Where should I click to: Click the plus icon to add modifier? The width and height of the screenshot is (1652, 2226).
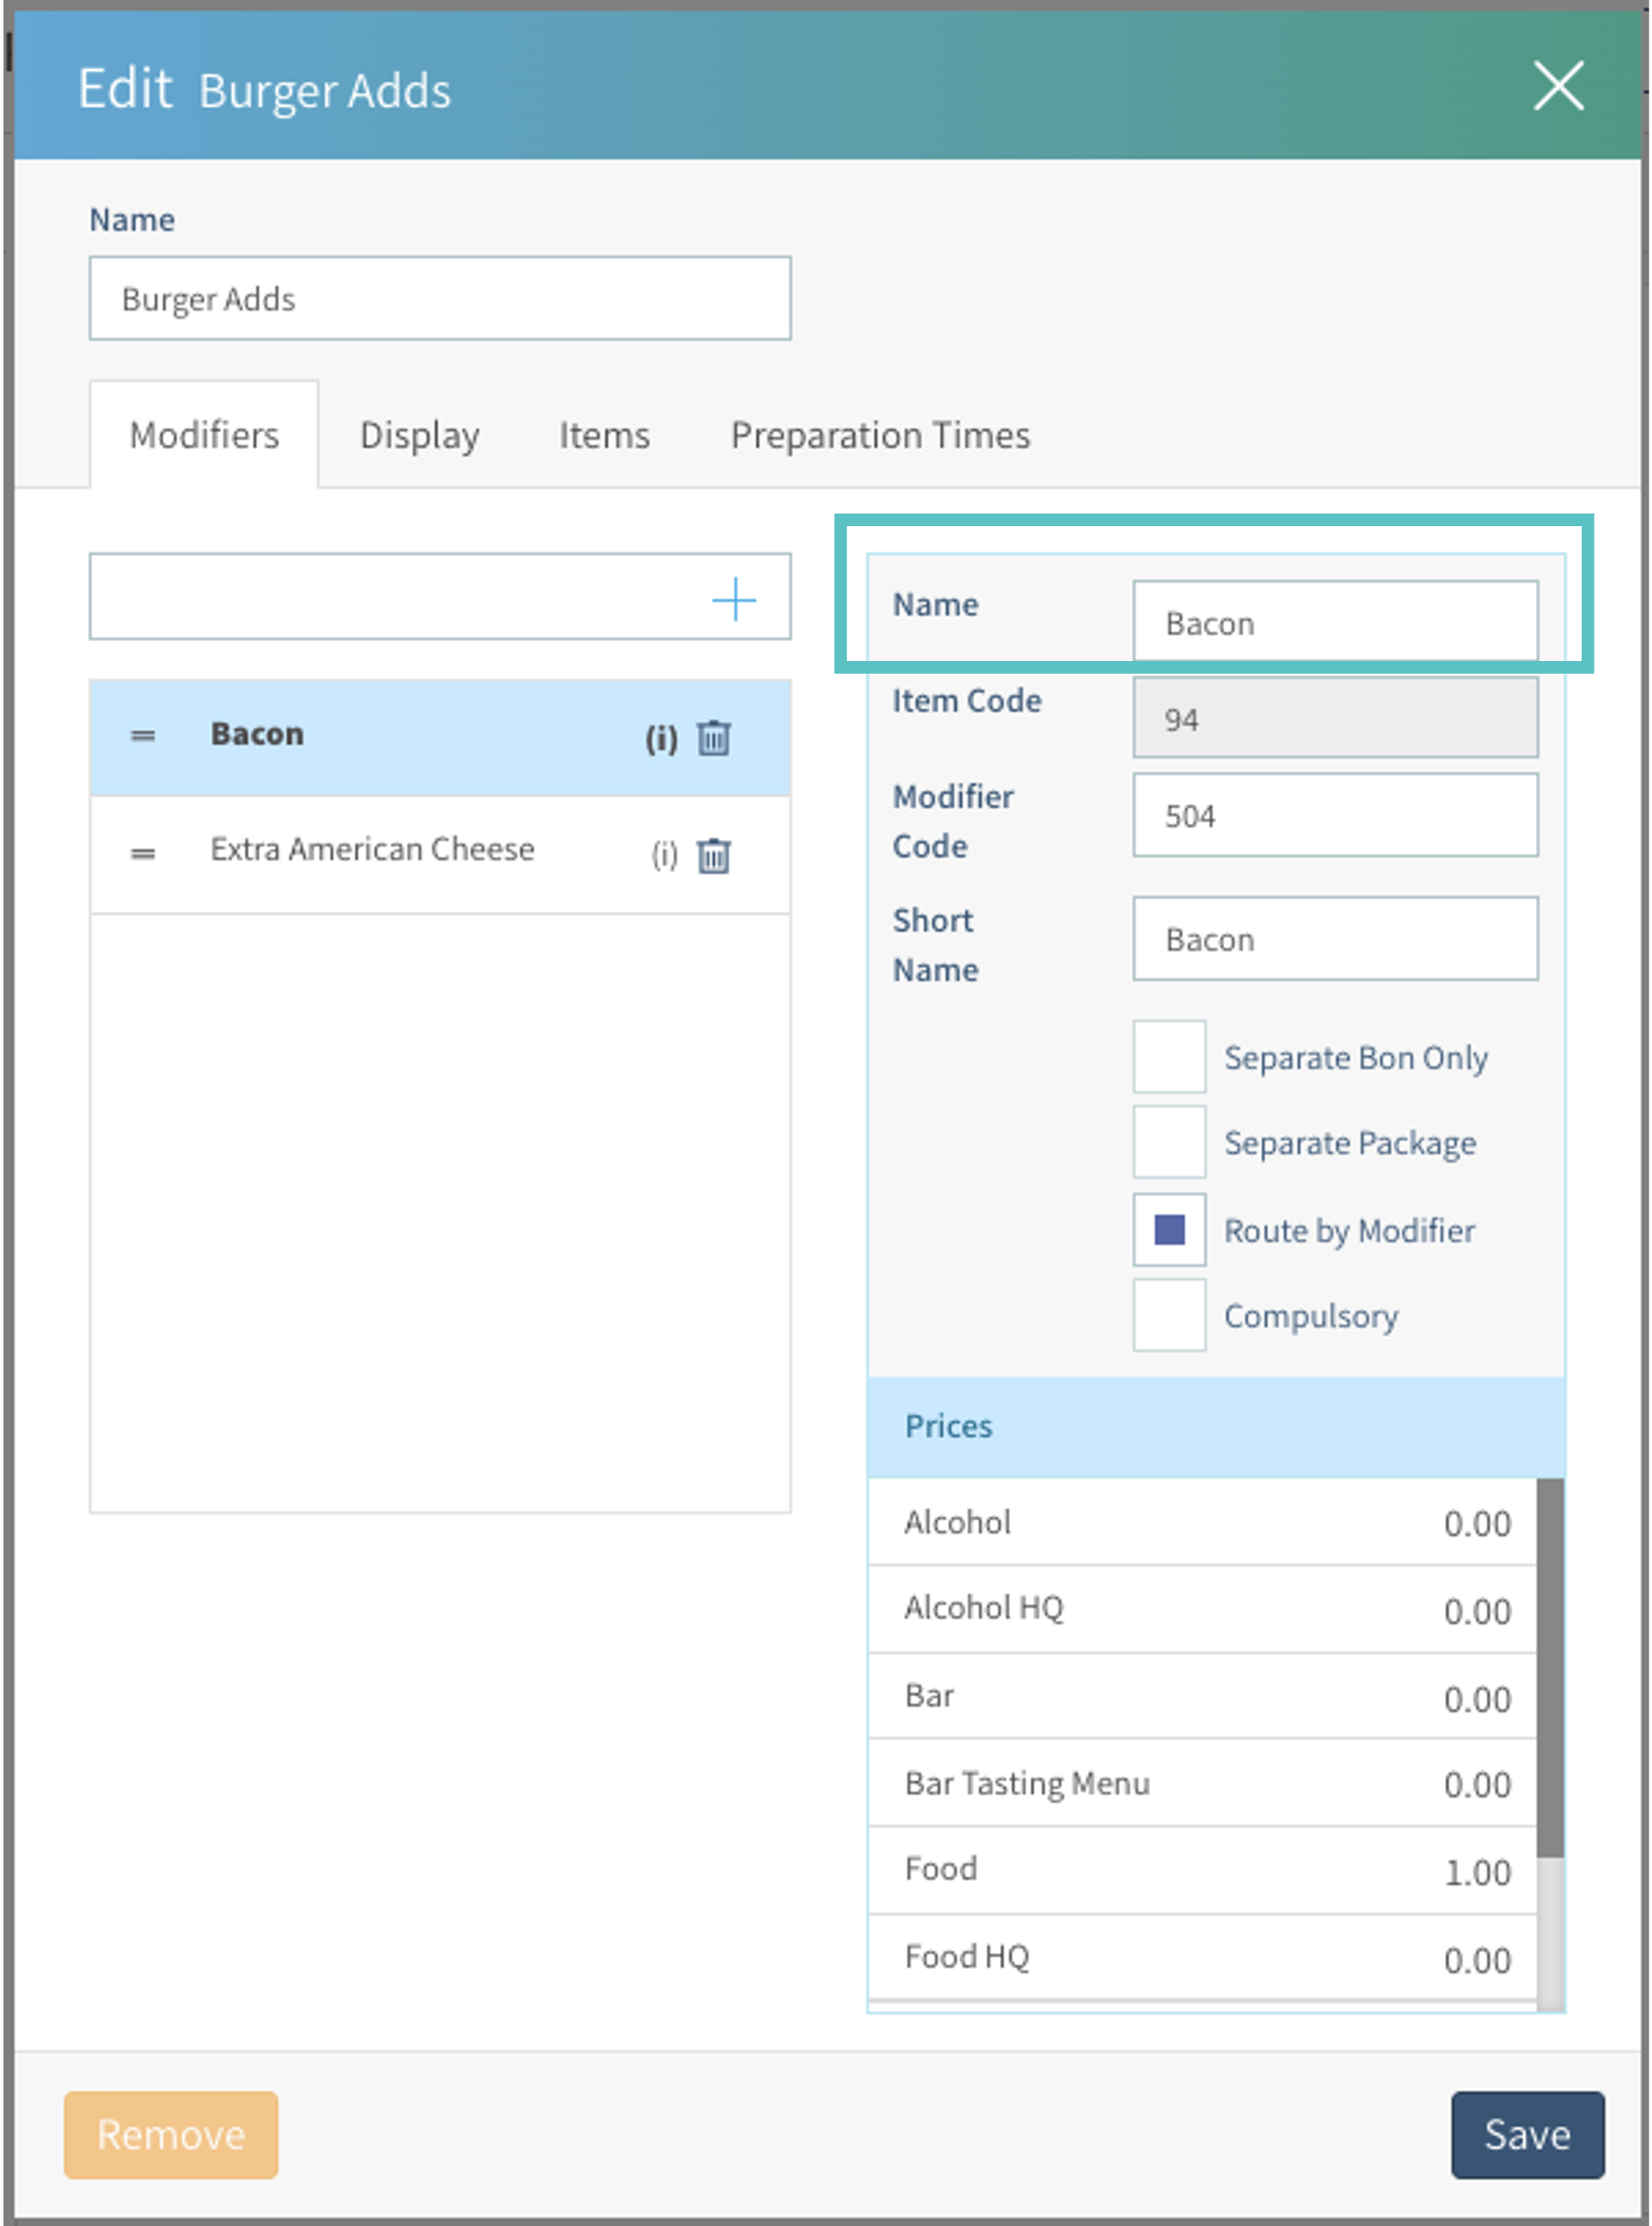click(x=734, y=598)
